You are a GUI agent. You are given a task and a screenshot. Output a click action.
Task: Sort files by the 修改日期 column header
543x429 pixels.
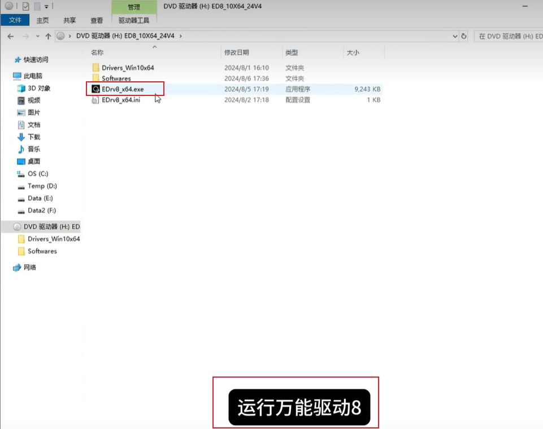(x=236, y=52)
